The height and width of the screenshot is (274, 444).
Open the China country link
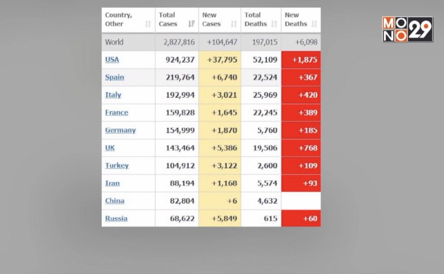[x=114, y=200]
